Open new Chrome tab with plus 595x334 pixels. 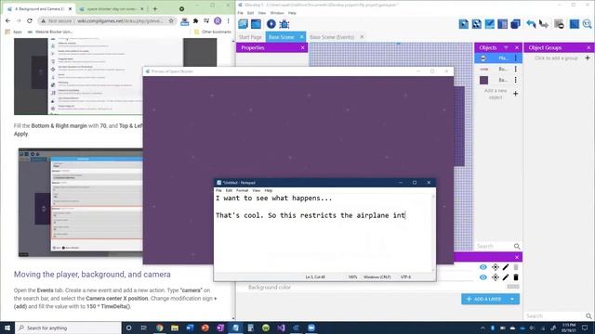click(x=155, y=8)
